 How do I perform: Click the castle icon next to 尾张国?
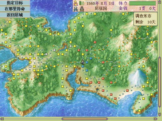coord(82,9)
